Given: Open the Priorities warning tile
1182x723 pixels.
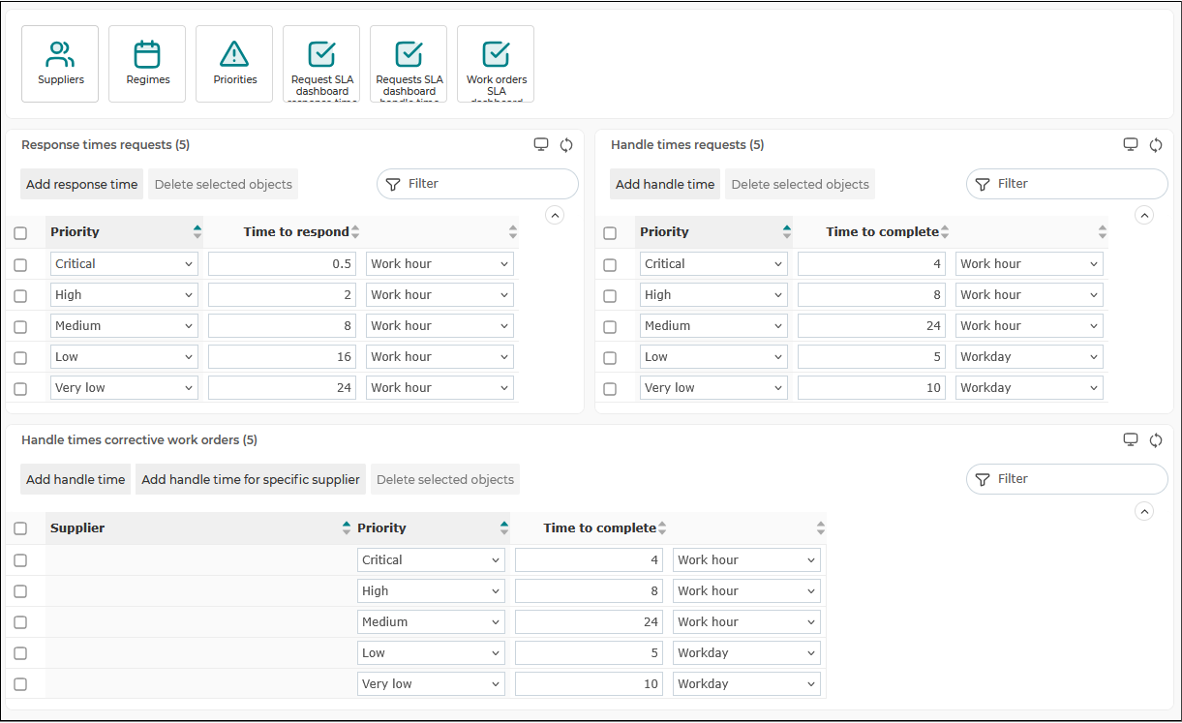Looking at the screenshot, I should [x=234, y=64].
